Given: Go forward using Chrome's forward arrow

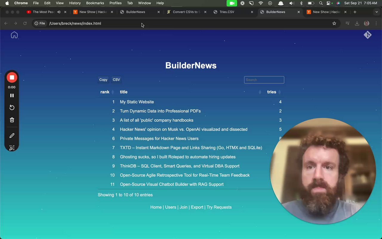Looking at the screenshot, I should point(16,23).
